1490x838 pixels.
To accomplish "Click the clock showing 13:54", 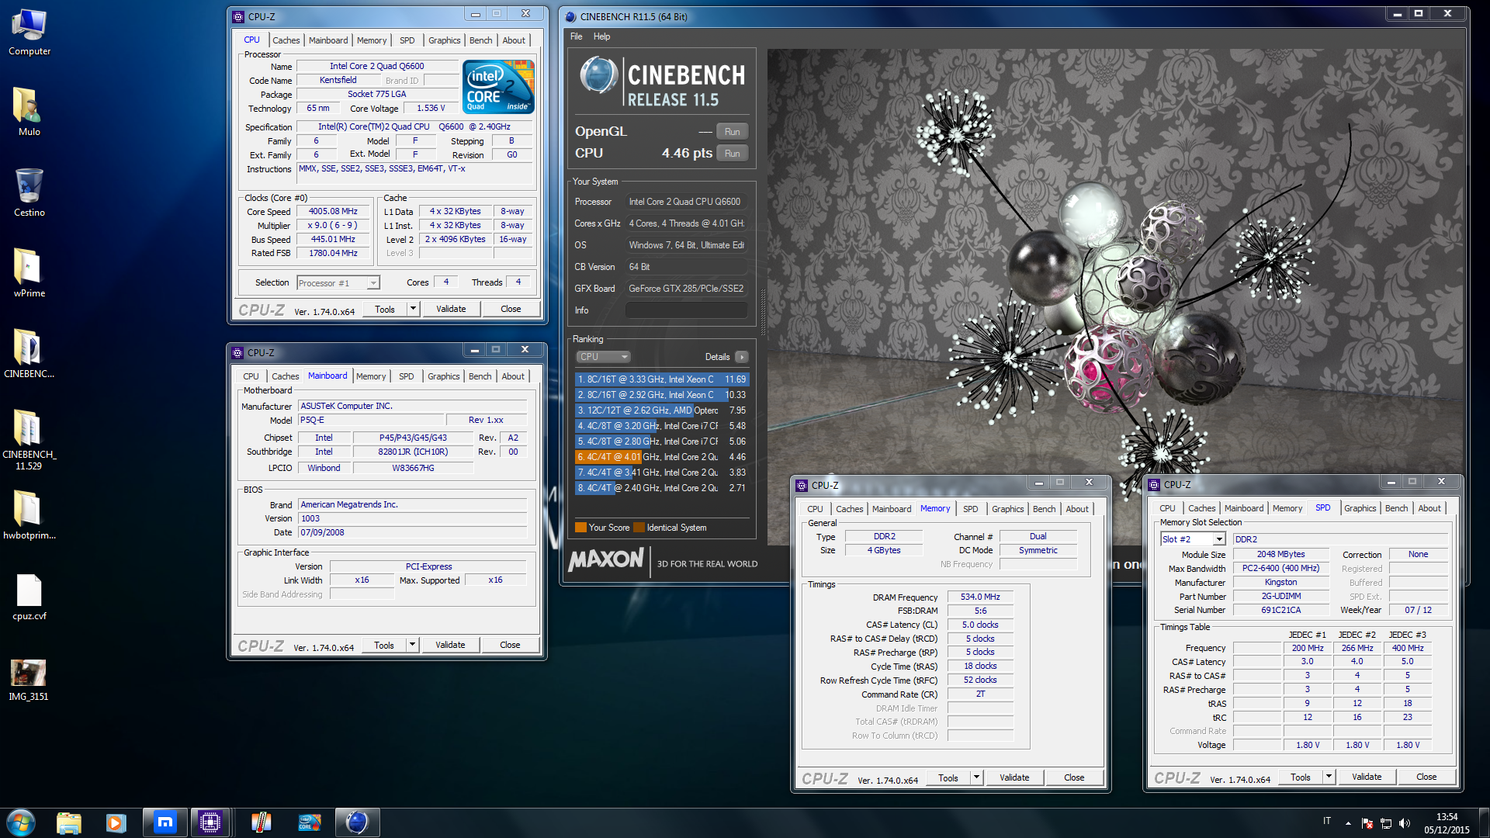I will (1447, 817).
